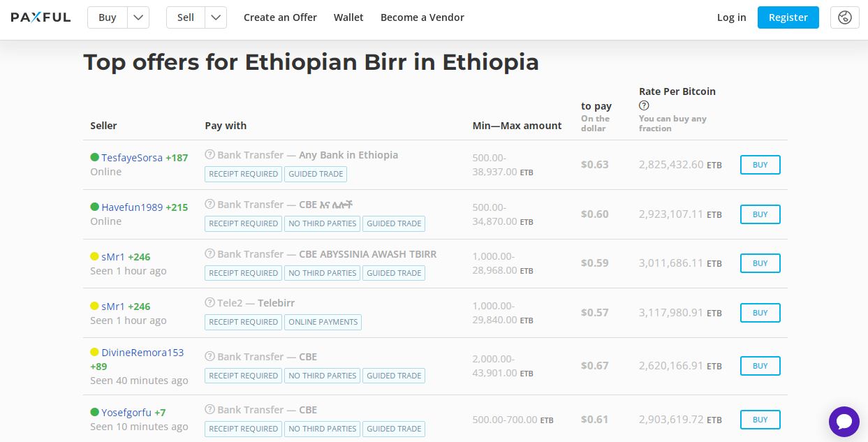The width and height of the screenshot is (868, 442).
Task: Open seller DivineRemora153's profile
Action: coord(142,353)
